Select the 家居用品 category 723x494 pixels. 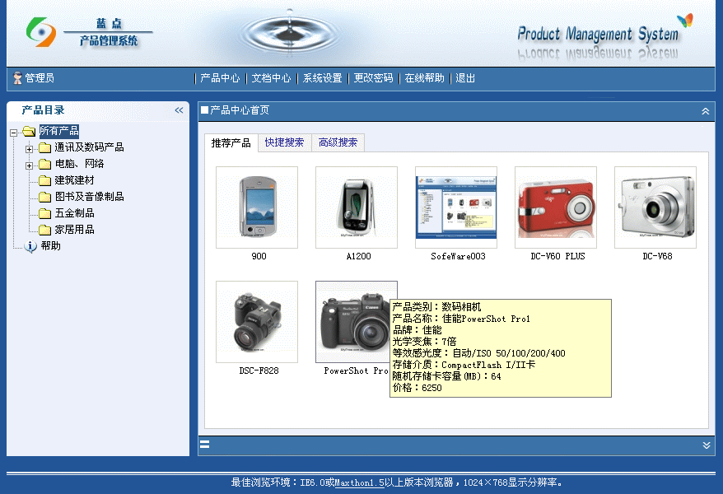coord(74,230)
